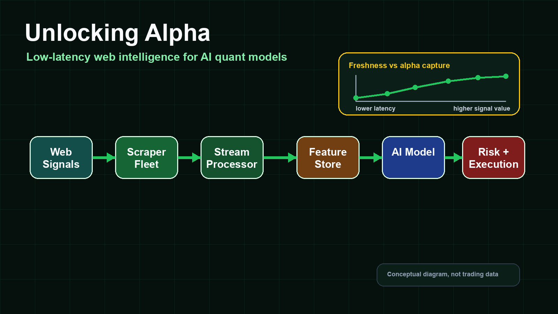The image size is (558, 314).
Task: Click the arrow from AI Model to Risk + Execution
Action: (453, 158)
